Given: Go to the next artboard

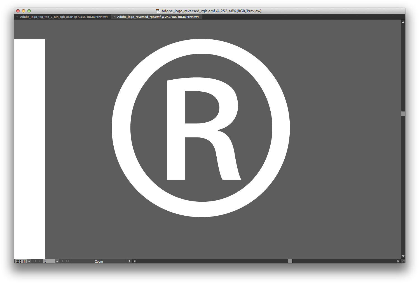Looking at the screenshot, I should tap(63, 261).
